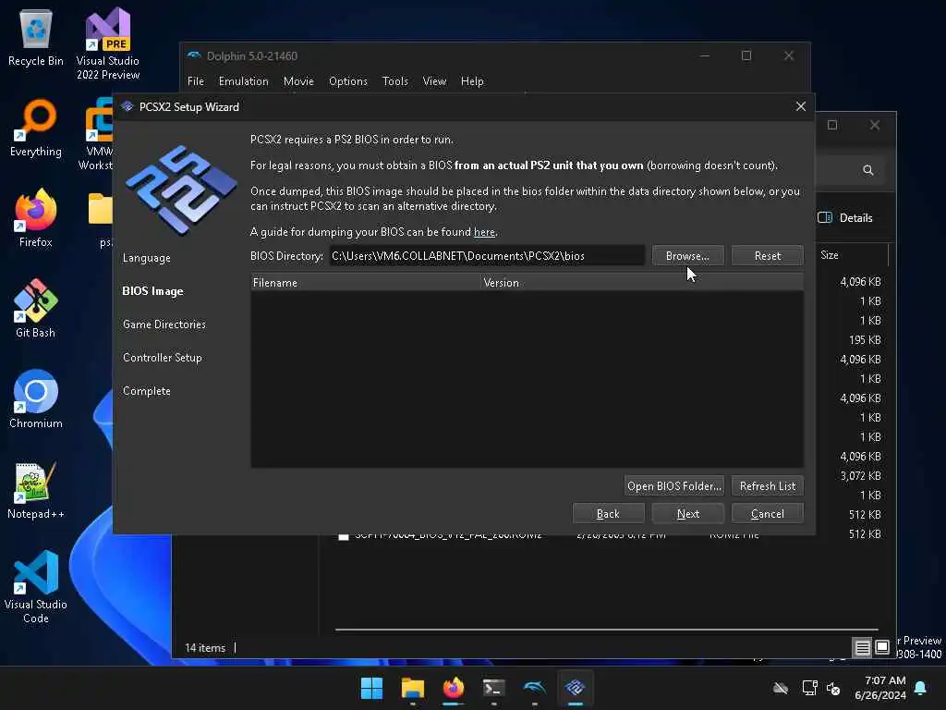
Task: Follow the 'here' BIOS dumping guide link
Action: point(484,232)
